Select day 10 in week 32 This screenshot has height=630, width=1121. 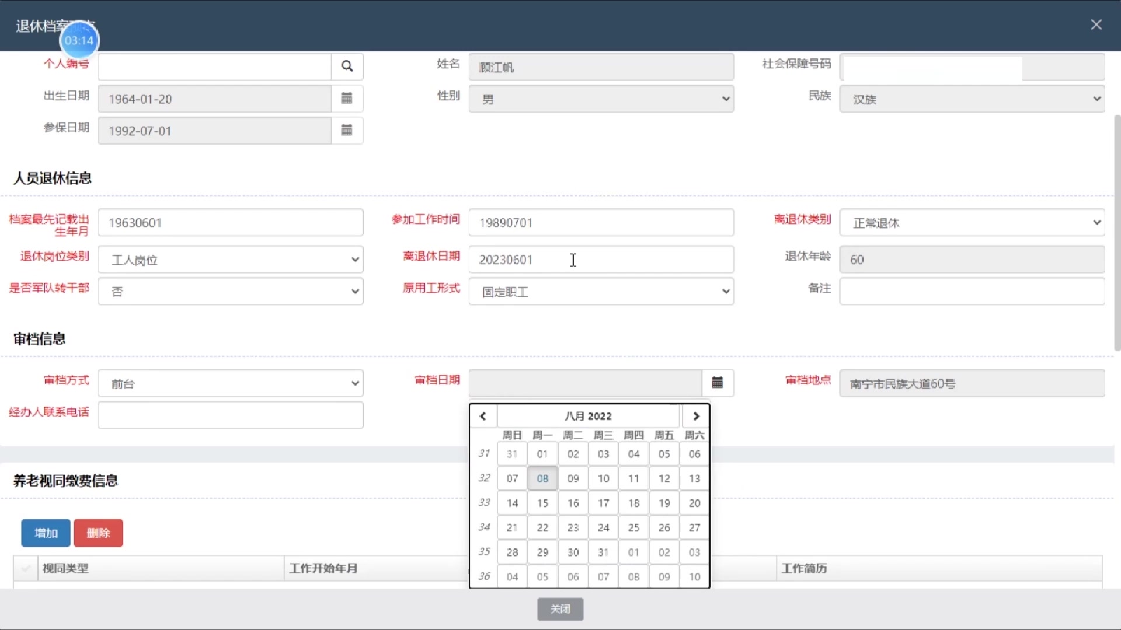tap(603, 478)
